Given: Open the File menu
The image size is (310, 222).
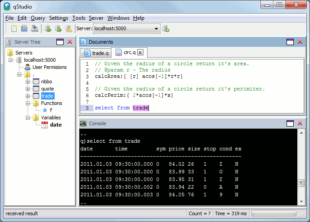Looking at the screenshot, I should tap(9, 18).
